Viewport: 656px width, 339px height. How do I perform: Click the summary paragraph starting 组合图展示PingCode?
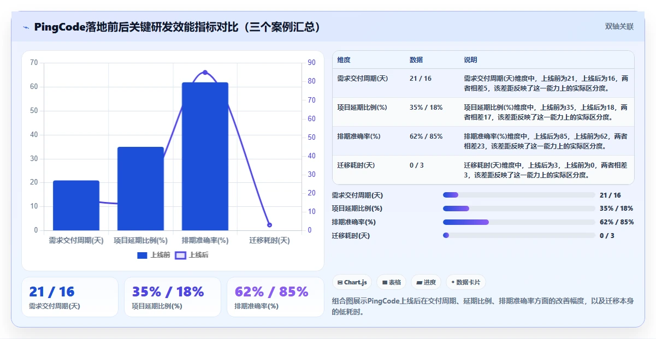(483, 306)
